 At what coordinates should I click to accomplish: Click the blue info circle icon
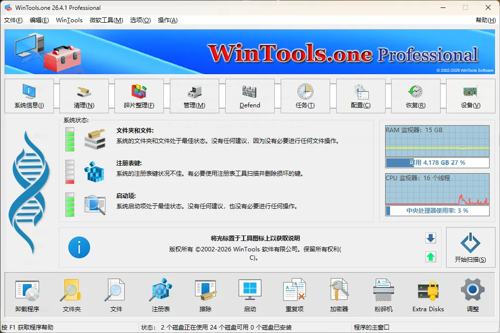[79, 248]
